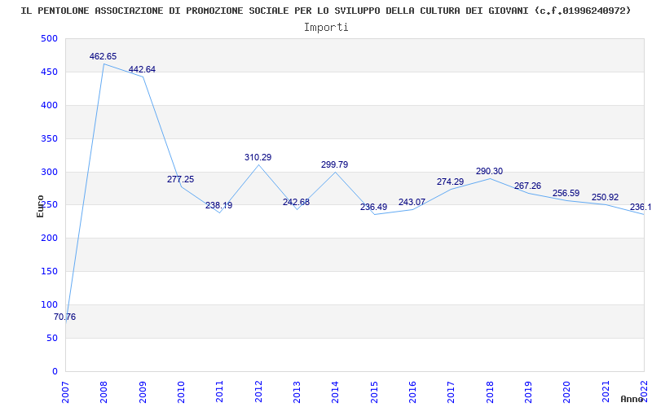The height and width of the screenshot is (407, 652).
Task: Select the 2011 x-axis year label
Action: click(x=220, y=392)
